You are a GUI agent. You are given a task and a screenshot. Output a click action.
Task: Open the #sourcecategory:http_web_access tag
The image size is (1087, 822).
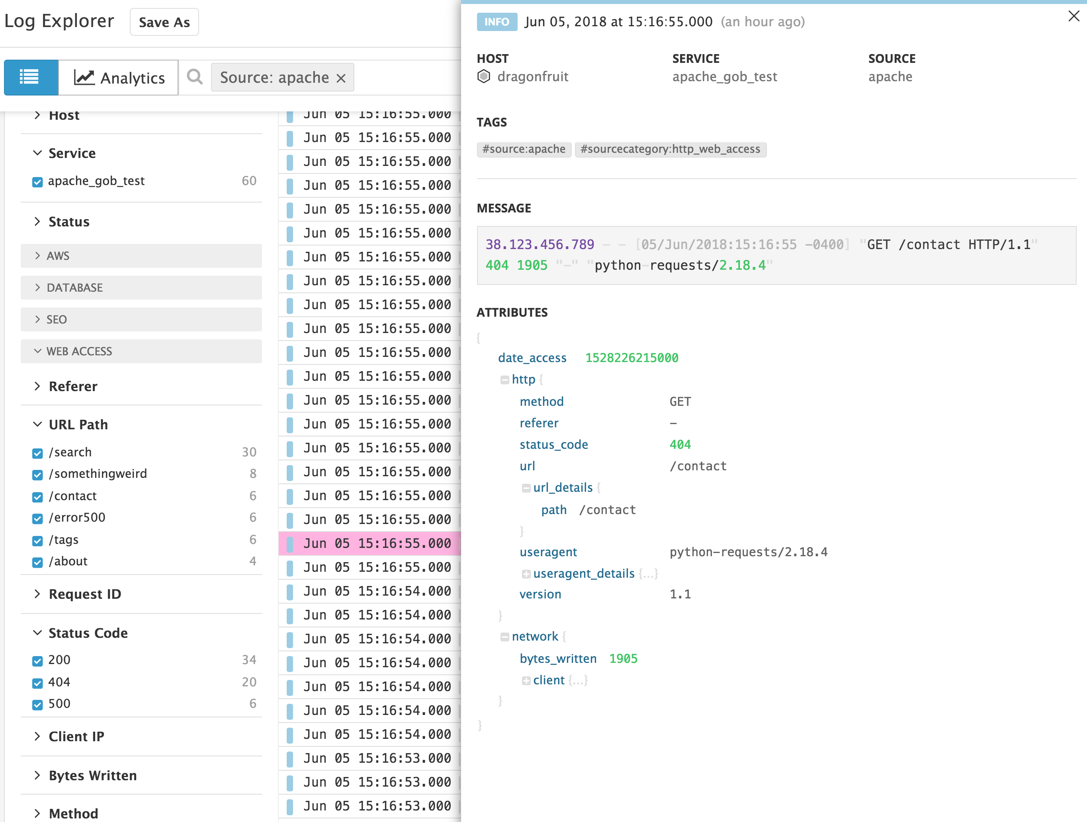[x=671, y=149]
